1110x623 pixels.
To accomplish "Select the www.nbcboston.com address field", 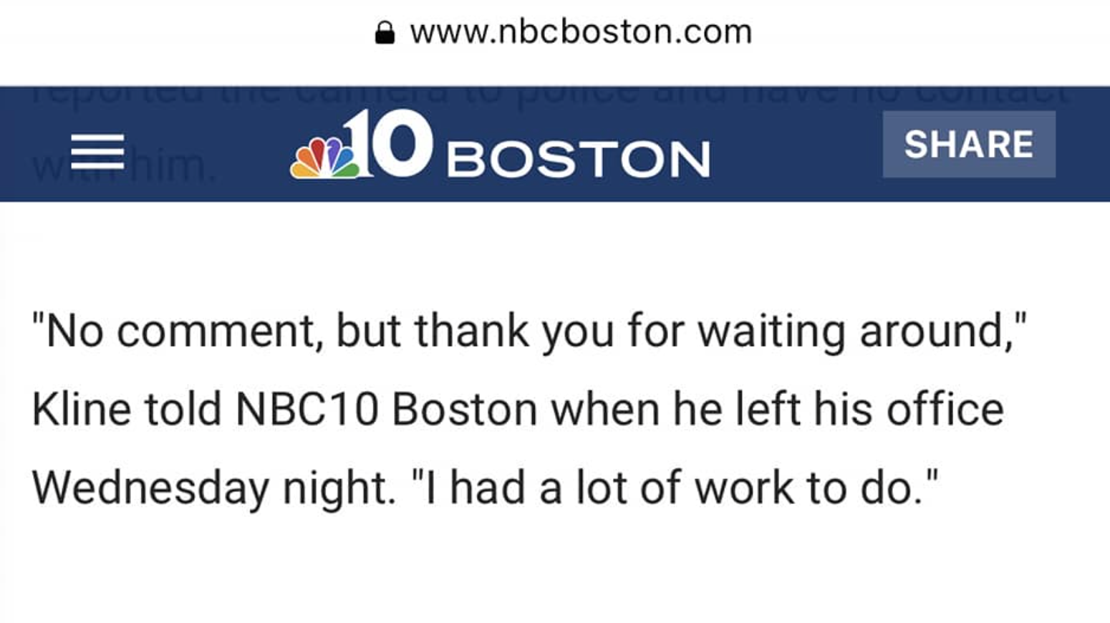I will 580,32.
